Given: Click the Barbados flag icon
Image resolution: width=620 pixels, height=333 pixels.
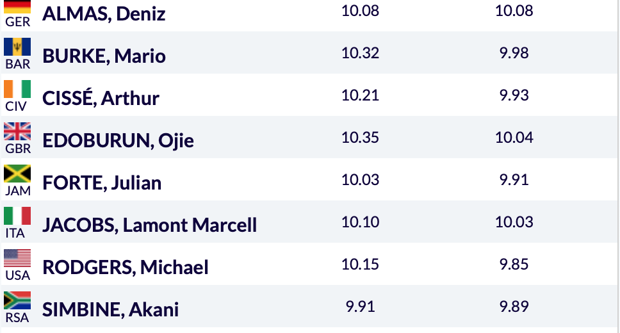Looking at the screenshot, I should tap(17, 47).
